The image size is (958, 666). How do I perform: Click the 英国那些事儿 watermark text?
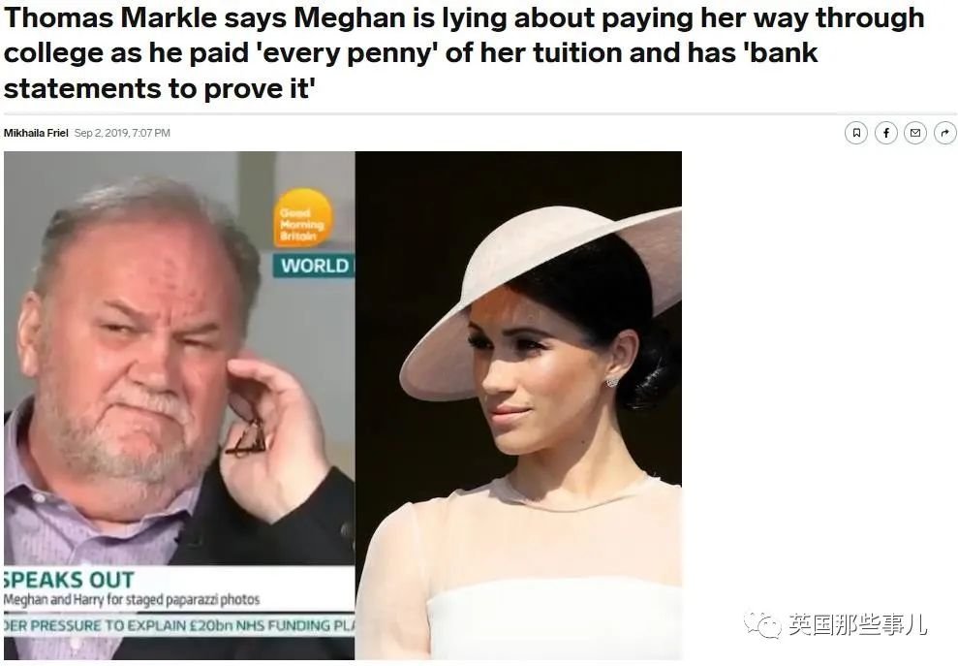click(x=856, y=624)
